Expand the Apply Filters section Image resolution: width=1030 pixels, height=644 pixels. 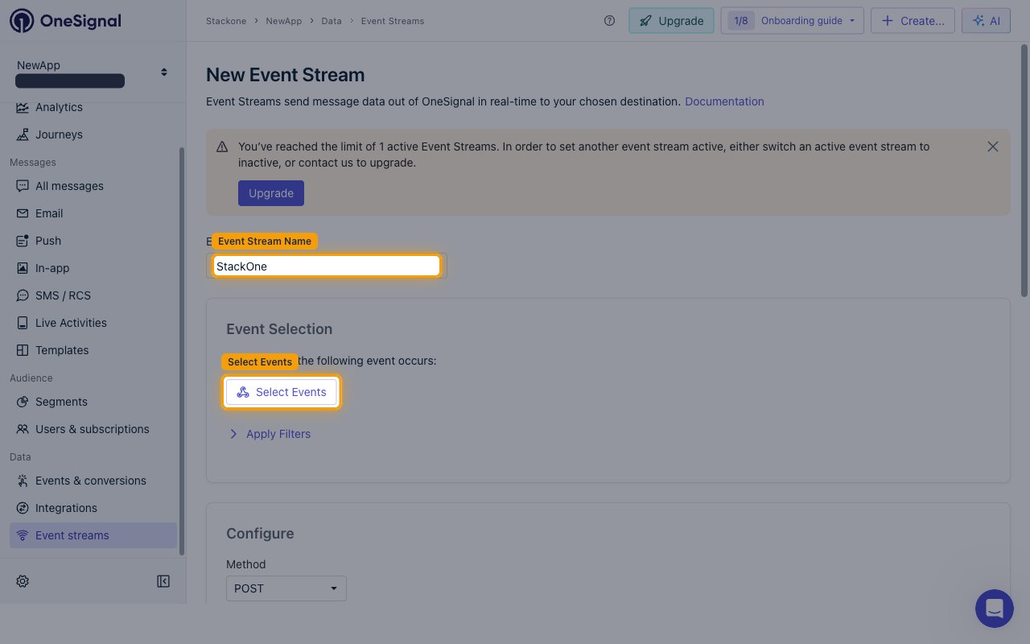(x=270, y=434)
